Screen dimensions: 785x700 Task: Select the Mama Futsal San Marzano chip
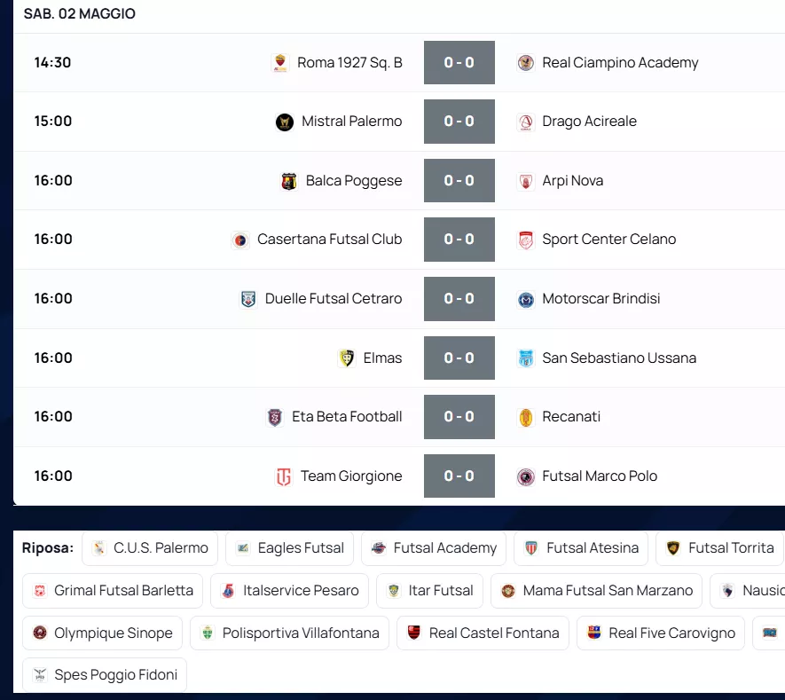pos(596,591)
